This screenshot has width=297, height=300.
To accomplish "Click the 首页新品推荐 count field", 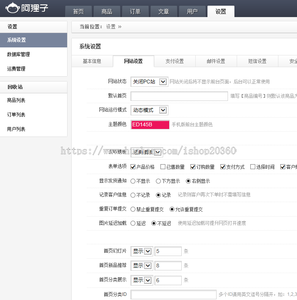I will 168,265.
